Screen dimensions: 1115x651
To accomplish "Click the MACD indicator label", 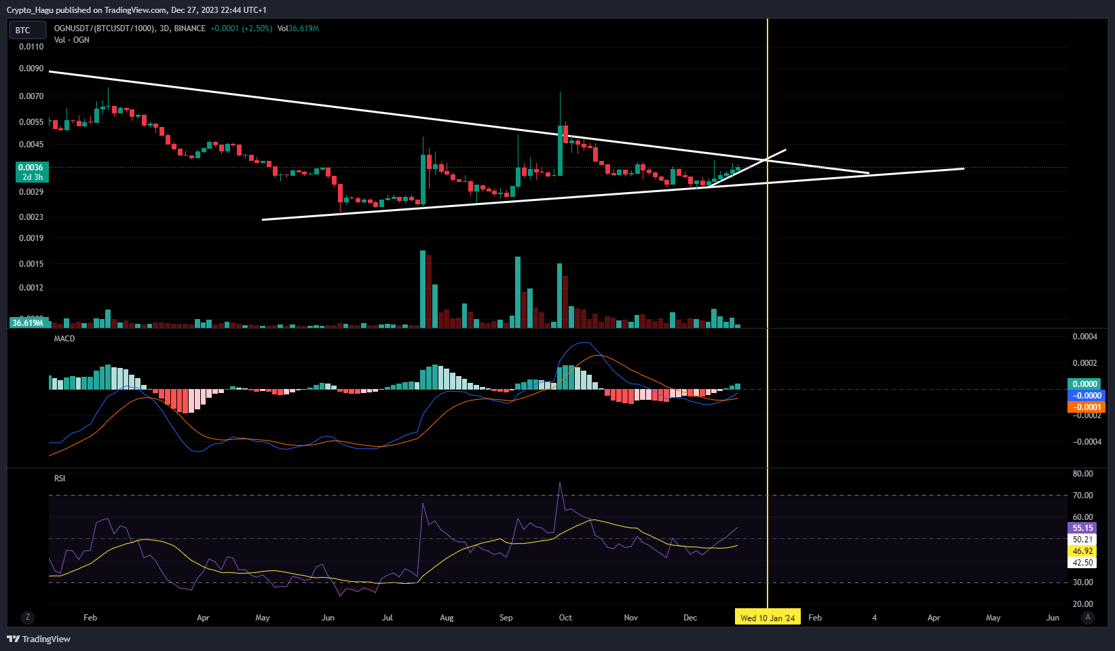I will coord(64,338).
